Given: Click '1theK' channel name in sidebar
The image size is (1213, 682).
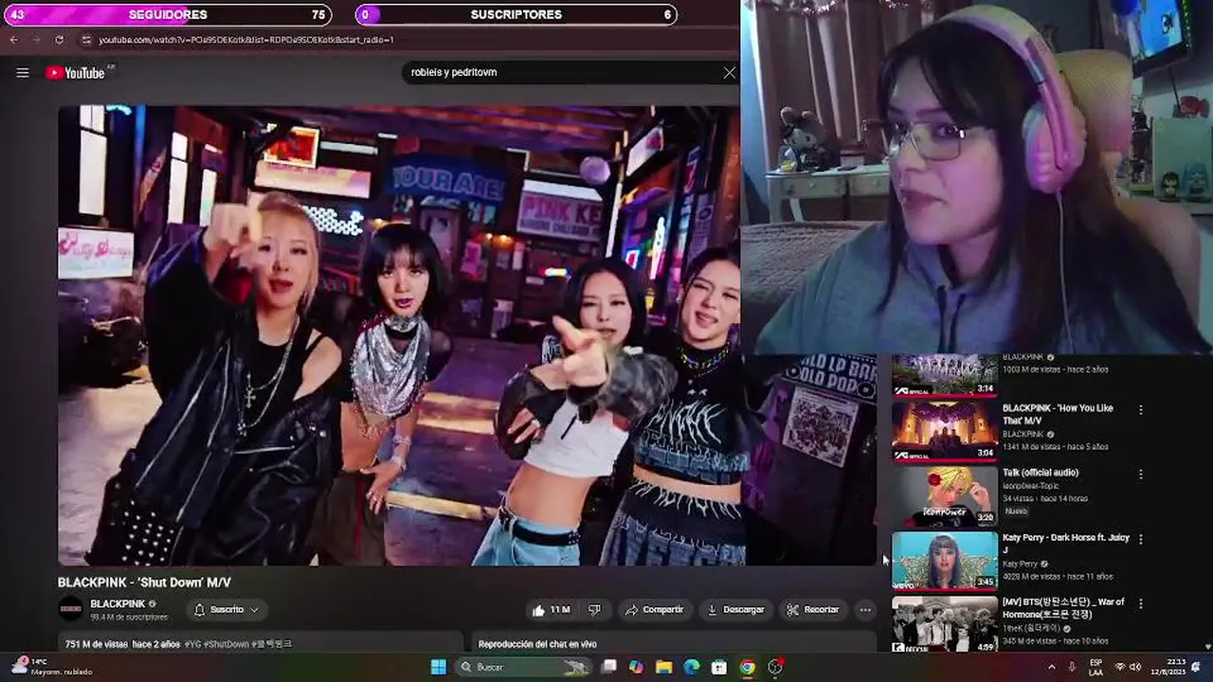Looking at the screenshot, I should (x=1033, y=628).
